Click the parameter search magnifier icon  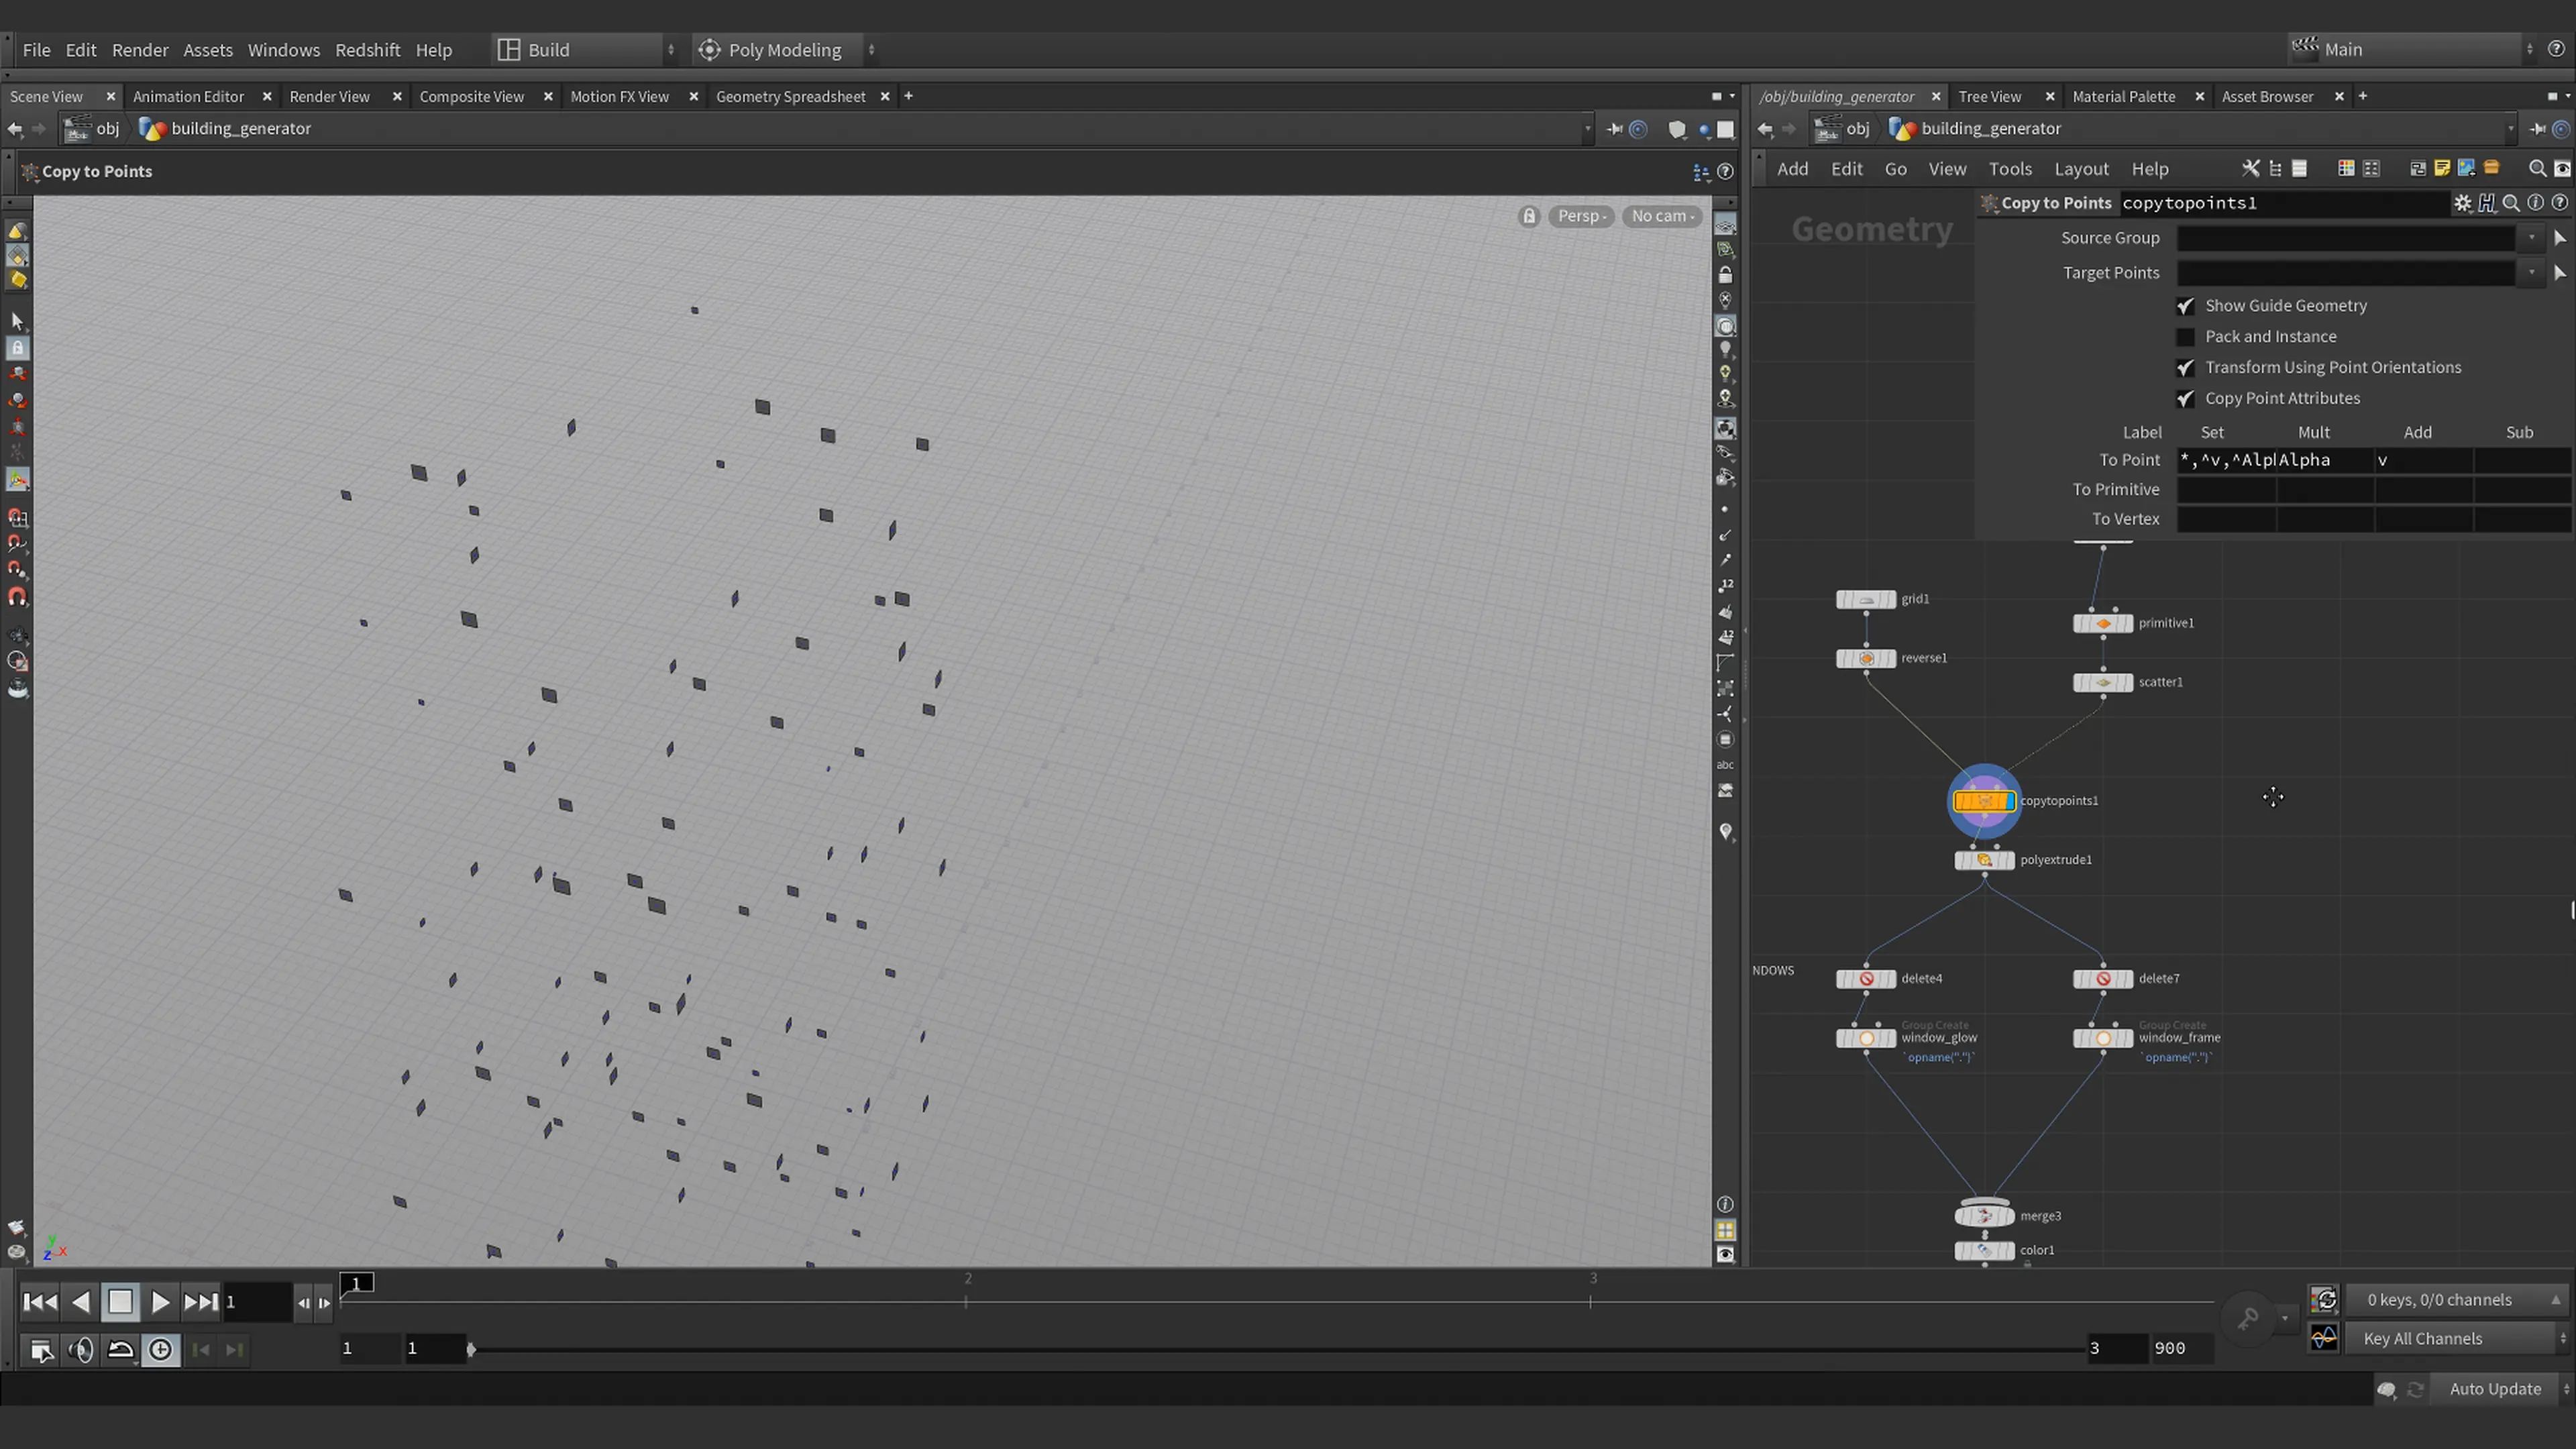click(x=2511, y=203)
